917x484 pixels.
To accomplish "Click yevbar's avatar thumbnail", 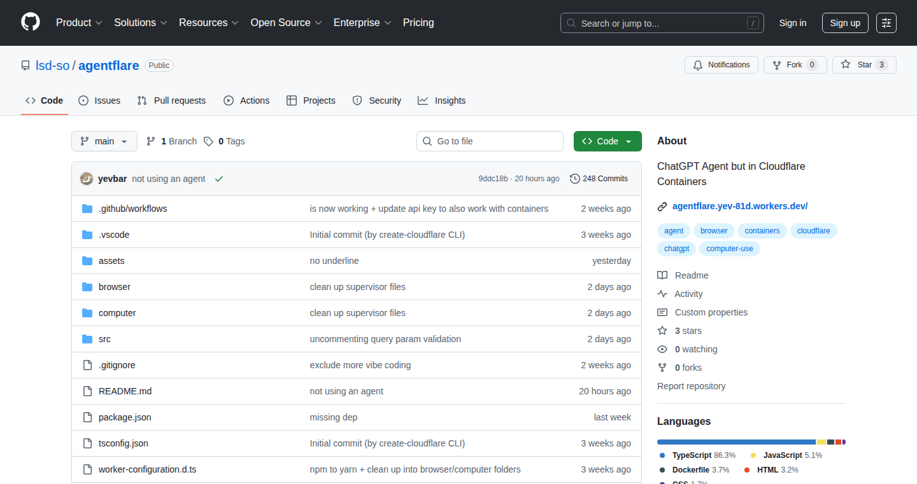I will click(87, 179).
